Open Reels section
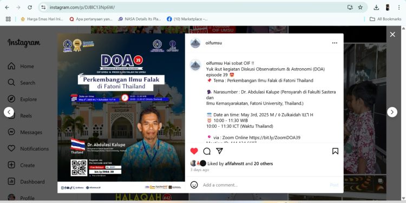This screenshot has height=203, width=406. click(x=20, y=116)
